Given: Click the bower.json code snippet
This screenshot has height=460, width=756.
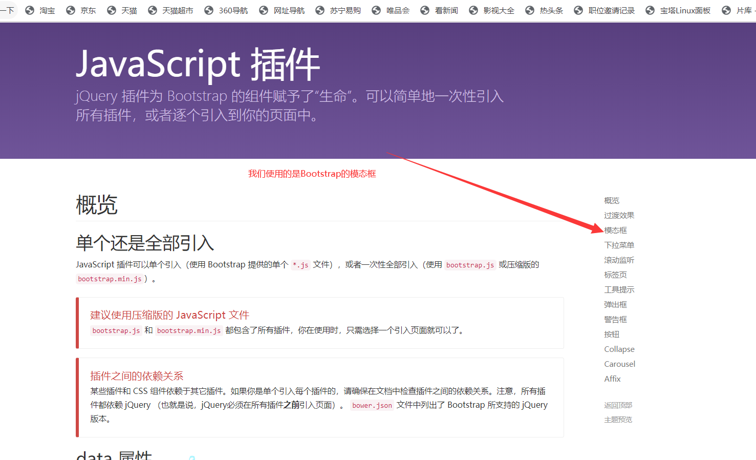Looking at the screenshot, I should [x=372, y=405].
